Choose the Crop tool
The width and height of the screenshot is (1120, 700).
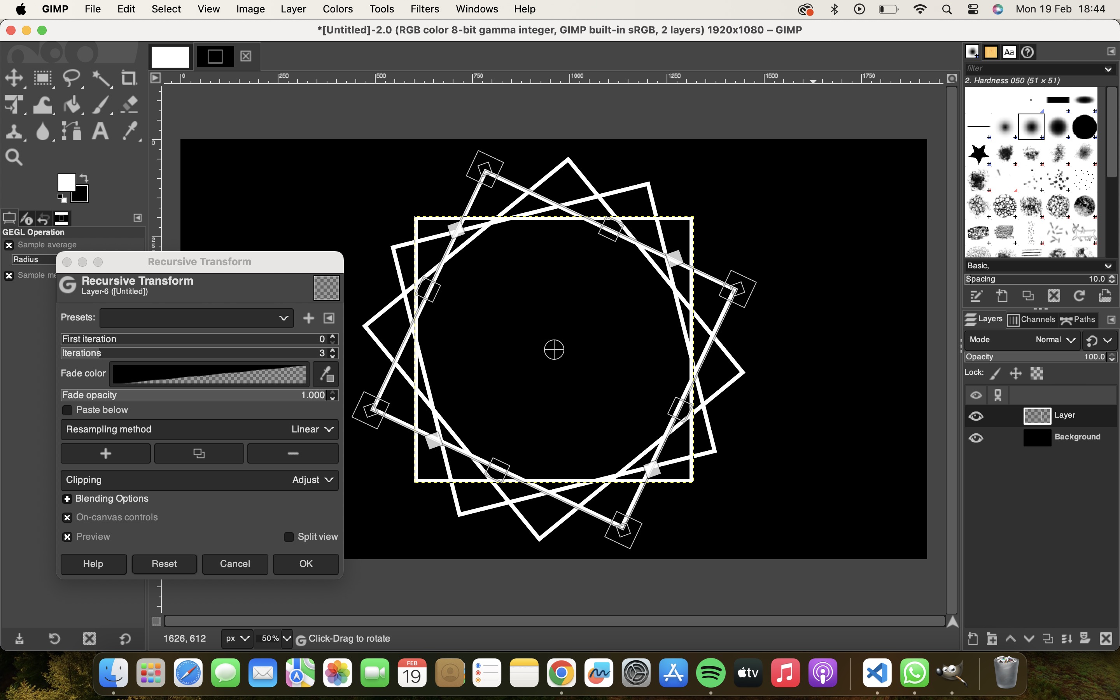pos(129,78)
